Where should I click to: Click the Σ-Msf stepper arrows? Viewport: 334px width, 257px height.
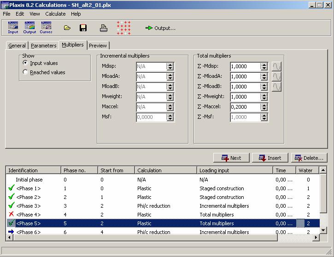coord(264,117)
